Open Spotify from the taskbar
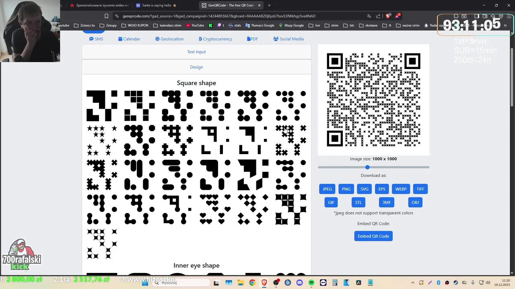 pos(311,283)
